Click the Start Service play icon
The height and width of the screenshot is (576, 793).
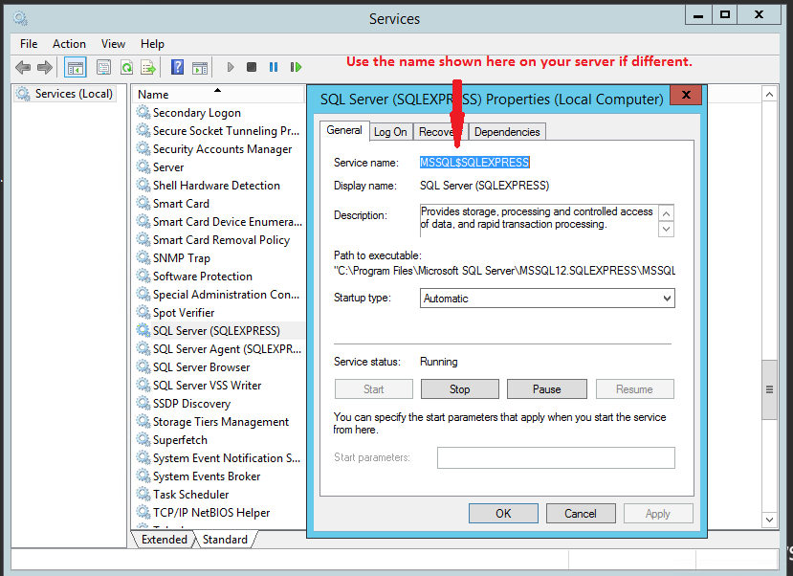point(230,66)
